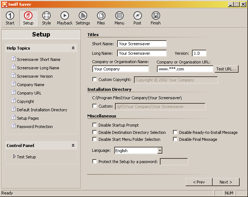
Task: Open Default Installation Directory help topic
Action: point(42,110)
